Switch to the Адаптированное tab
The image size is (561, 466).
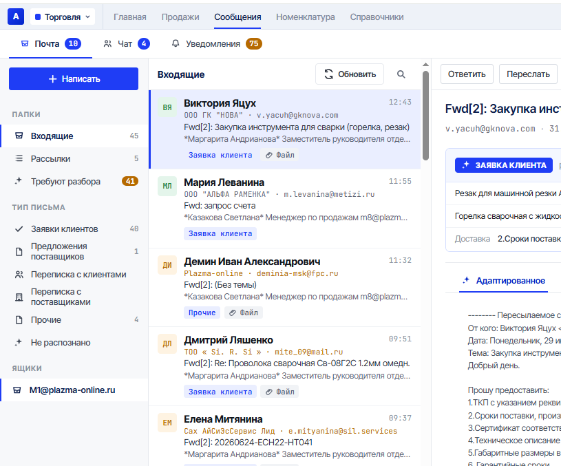click(503, 281)
